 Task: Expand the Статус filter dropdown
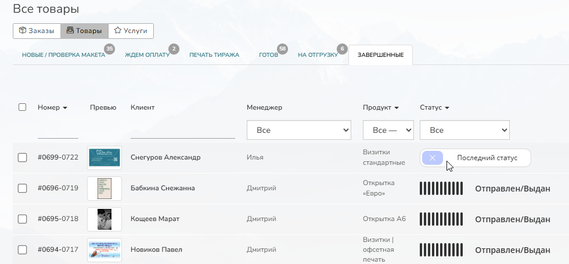[x=464, y=131]
